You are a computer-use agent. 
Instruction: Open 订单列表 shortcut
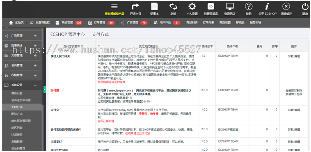coord(208,23)
